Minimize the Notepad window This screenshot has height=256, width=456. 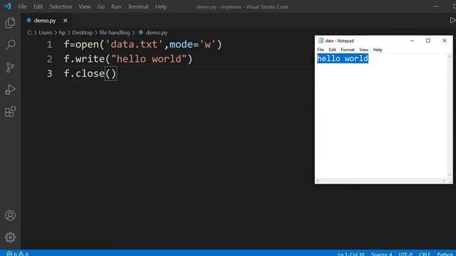click(412, 41)
